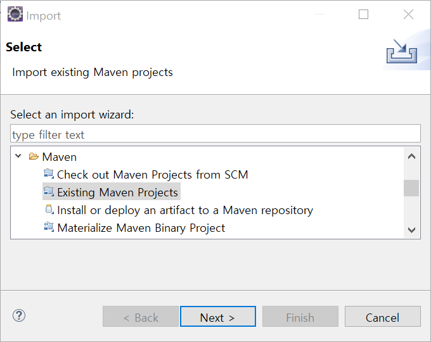Select Existing Maven Projects entry
This screenshot has height=342, width=431.
(x=117, y=193)
